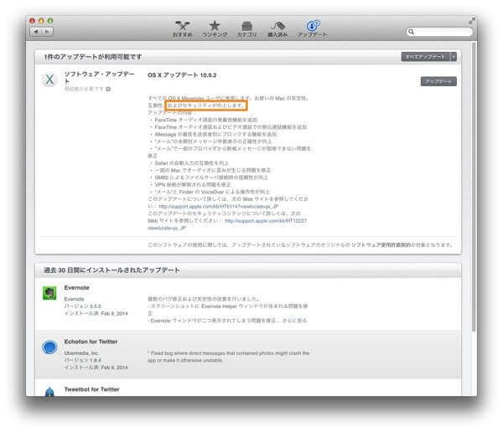Click the Evernote app icon

[x=49, y=293]
